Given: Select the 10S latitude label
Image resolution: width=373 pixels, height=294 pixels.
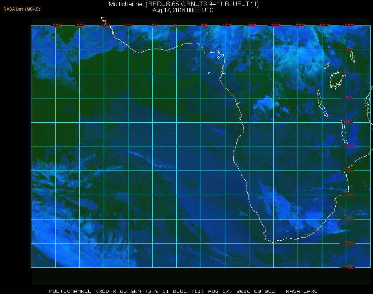Looking at the screenshot, I should pyautogui.click(x=347, y=122).
